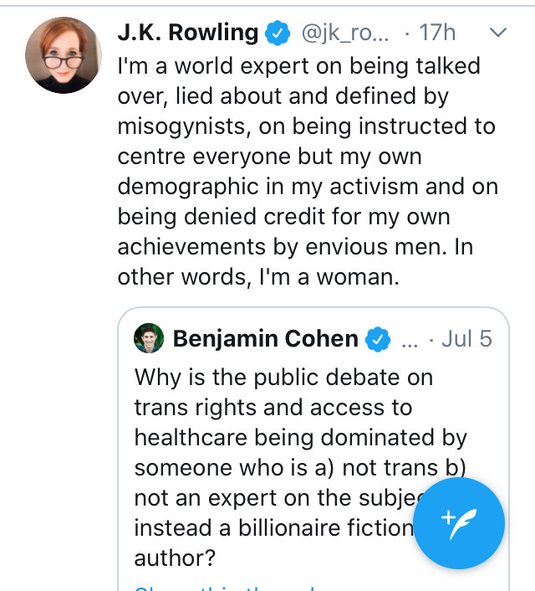The image size is (535, 591).
Task: Click the J.K. Rowling display name
Action: point(187,33)
